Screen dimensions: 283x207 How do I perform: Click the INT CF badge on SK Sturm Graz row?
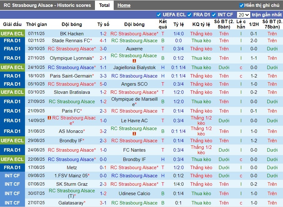click(12, 184)
